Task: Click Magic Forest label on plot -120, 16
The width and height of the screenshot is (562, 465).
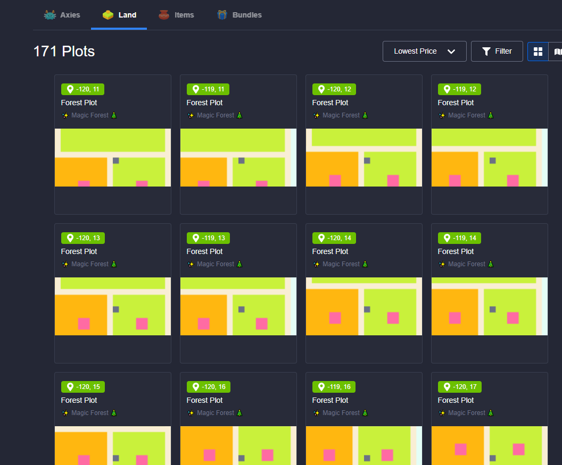Action: click(216, 413)
